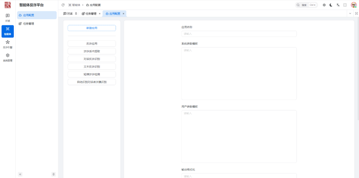Click the 智能体反诈平台 title
The width and height of the screenshot is (359, 178).
32,5
